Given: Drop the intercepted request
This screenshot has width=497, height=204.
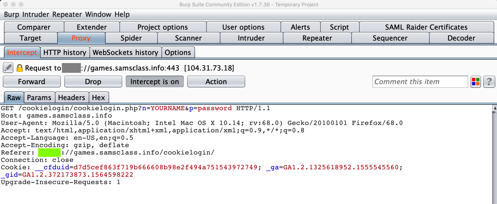Looking at the screenshot, I should tap(93, 82).
